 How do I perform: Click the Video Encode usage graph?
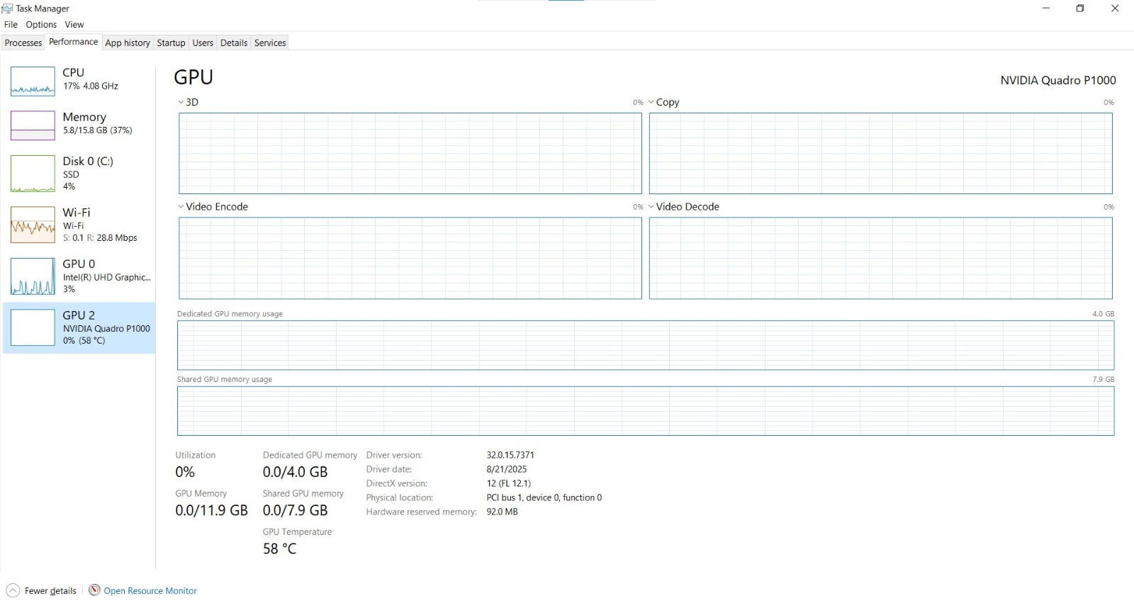coord(410,258)
